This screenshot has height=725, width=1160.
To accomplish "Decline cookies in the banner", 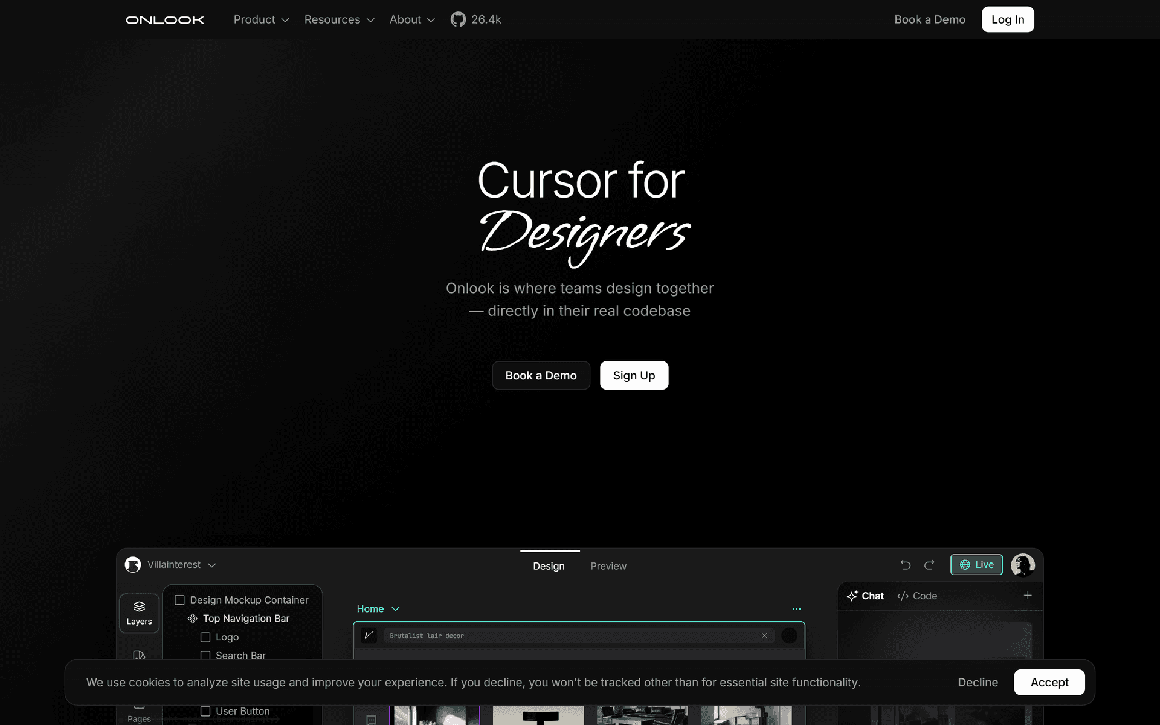I will [x=978, y=682].
